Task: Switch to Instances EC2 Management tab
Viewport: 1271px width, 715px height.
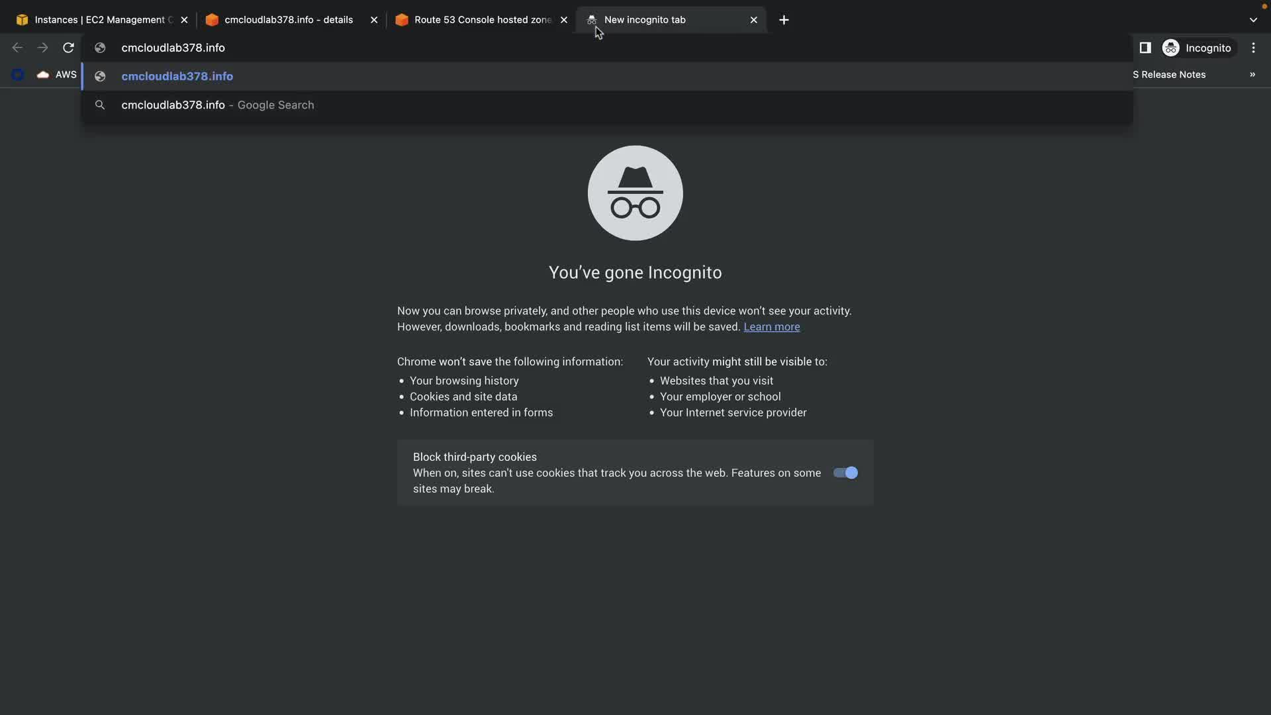Action: [98, 20]
